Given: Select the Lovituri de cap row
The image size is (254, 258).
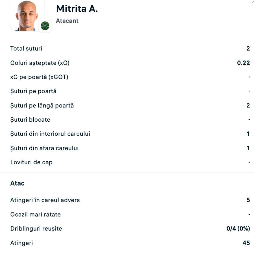Looking at the screenshot, I should 31,162.
